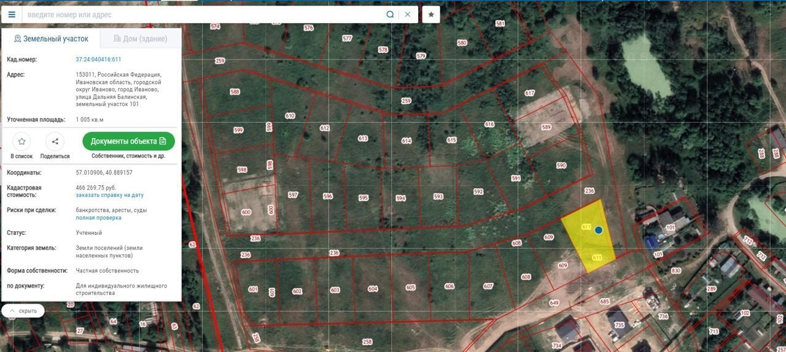The image size is (786, 352).
Task: Switch to the Дом (здание) tab
Action: click(141, 39)
